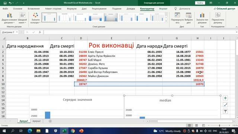Change the chart type

[x=202, y=18]
